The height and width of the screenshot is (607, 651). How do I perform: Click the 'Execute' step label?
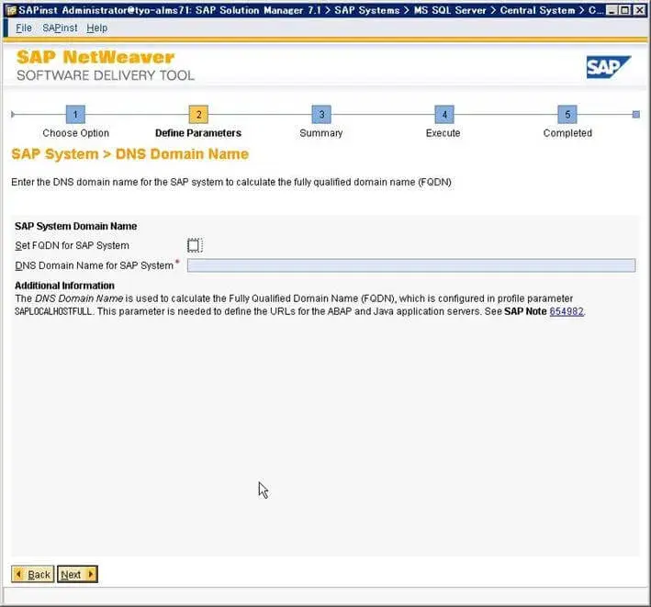[443, 133]
